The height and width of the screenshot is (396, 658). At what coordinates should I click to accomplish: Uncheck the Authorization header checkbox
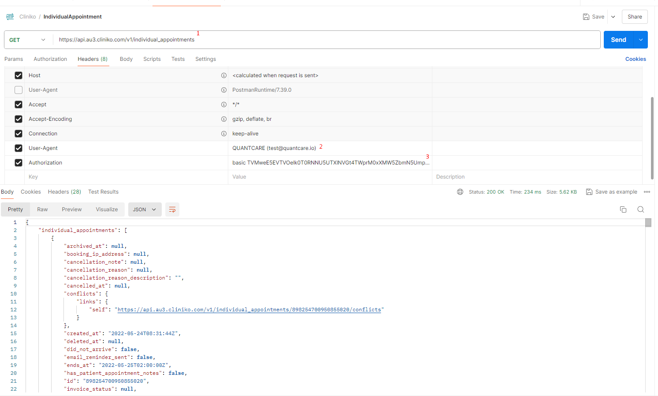(x=19, y=163)
